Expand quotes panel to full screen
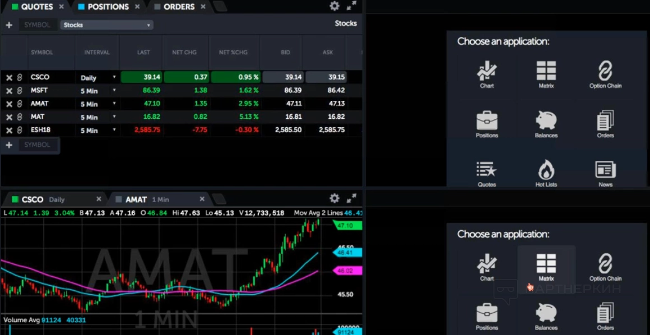The height and width of the screenshot is (335, 650). pos(351,6)
